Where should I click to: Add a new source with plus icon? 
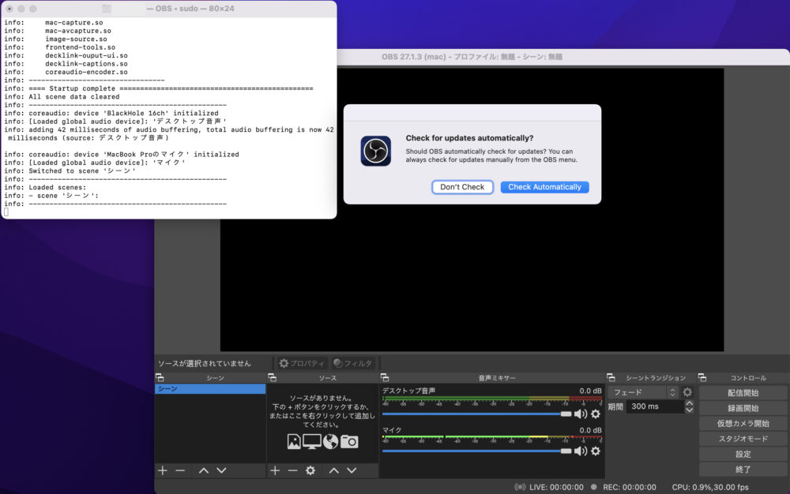click(275, 470)
